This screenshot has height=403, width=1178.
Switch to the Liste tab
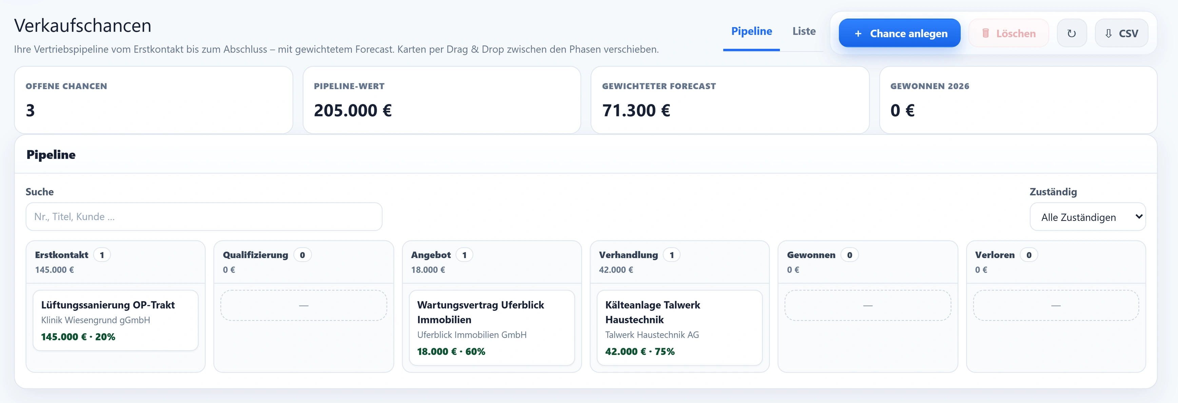click(x=804, y=31)
